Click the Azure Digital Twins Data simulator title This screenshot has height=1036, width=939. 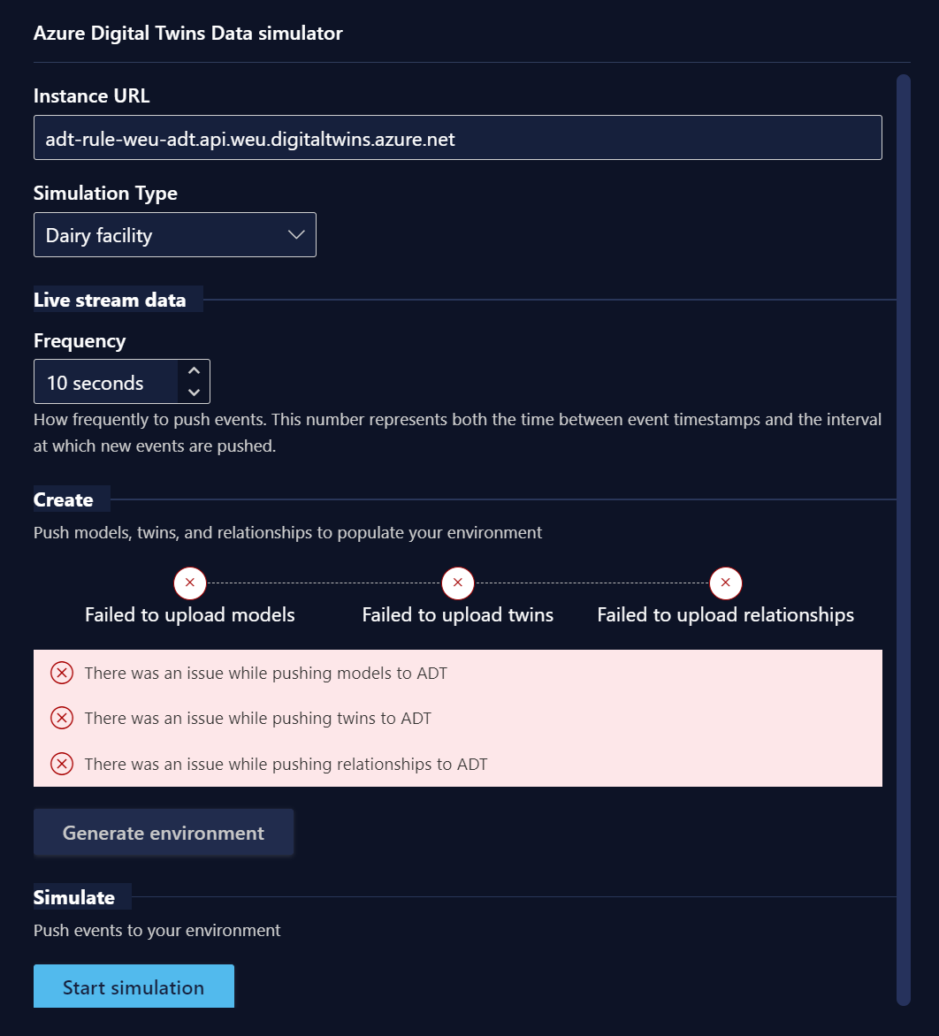point(187,33)
